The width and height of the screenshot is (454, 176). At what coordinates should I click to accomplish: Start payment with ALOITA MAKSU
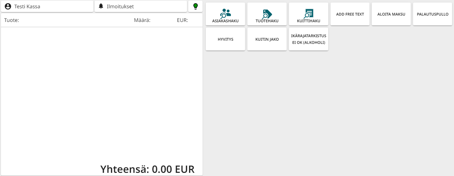click(391, 14)
